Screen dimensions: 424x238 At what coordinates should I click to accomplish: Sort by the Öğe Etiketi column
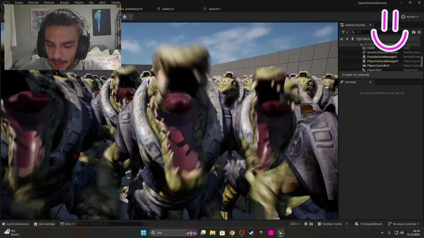tap(363, 39)
